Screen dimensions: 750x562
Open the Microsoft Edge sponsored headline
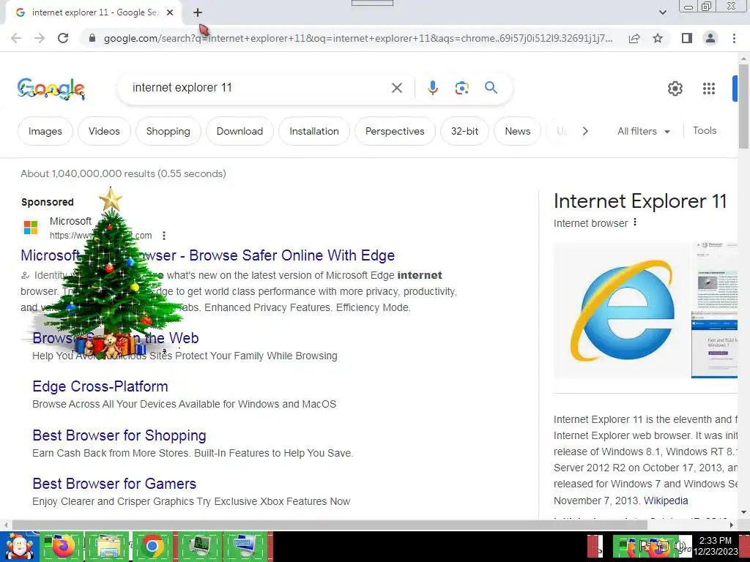click(207, 255)
